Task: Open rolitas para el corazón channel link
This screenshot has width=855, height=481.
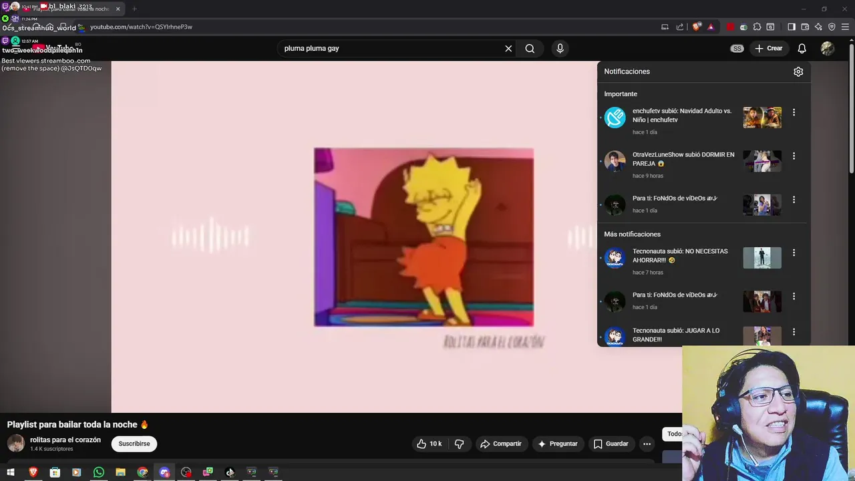Action: click(65, 440)
